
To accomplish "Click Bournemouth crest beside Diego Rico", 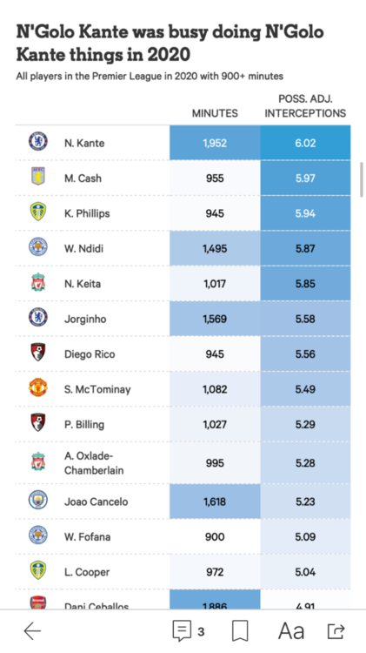I will [x=38, y=353].
